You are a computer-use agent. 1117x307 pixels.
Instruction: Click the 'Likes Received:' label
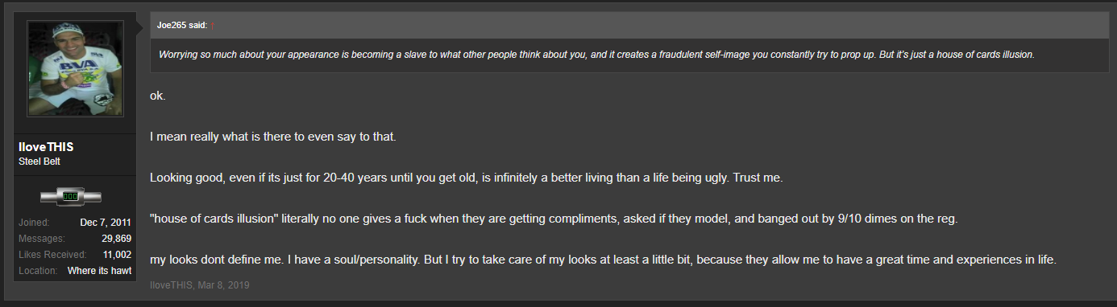pyautogui.click(x=52, y=255)
